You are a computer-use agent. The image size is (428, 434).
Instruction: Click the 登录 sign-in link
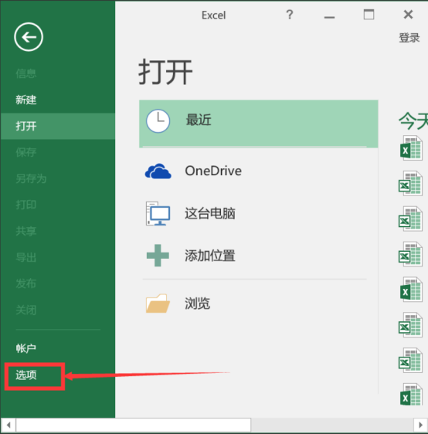(409, 38)
